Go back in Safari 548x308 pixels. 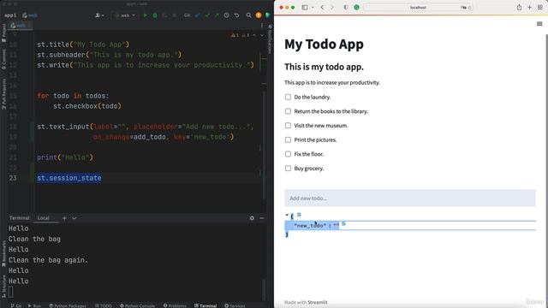pyautogui.click(x=322, y=8)
